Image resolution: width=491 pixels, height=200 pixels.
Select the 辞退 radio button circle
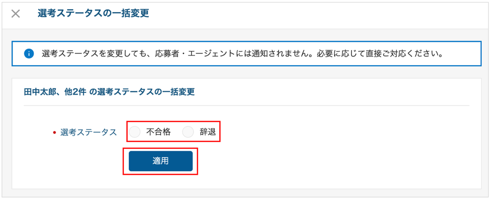click(188, 132)
